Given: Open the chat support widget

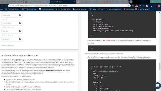Looking at the screenshot, I should [x=158, y=85].
